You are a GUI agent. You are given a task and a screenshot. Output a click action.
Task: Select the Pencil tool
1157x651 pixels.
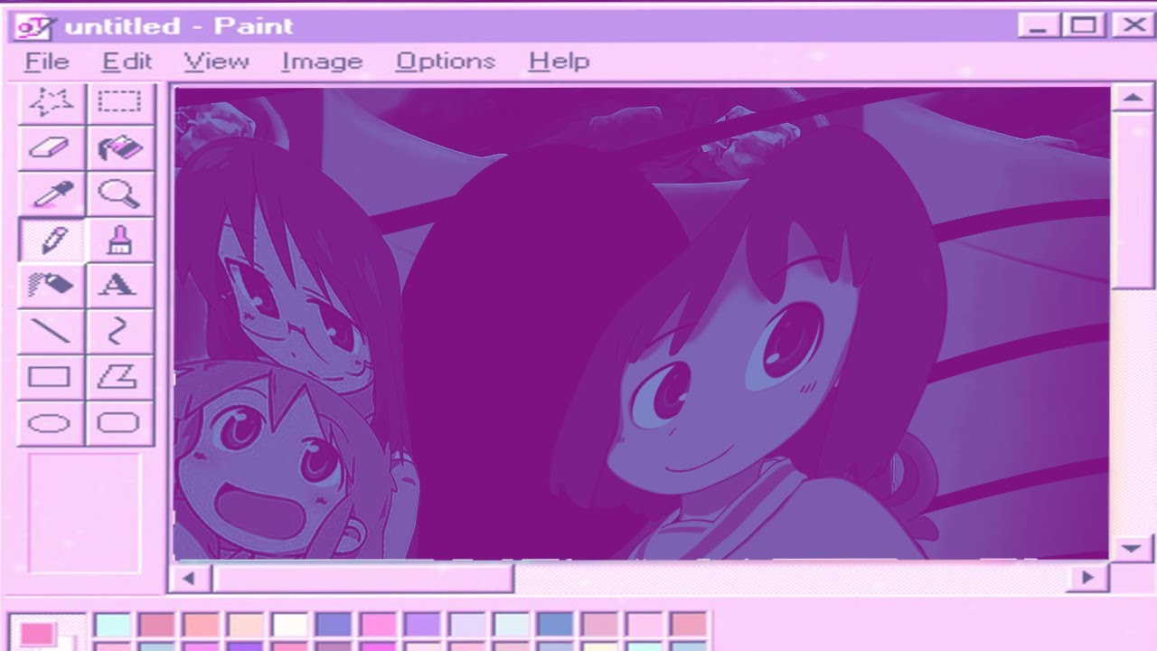52,240
